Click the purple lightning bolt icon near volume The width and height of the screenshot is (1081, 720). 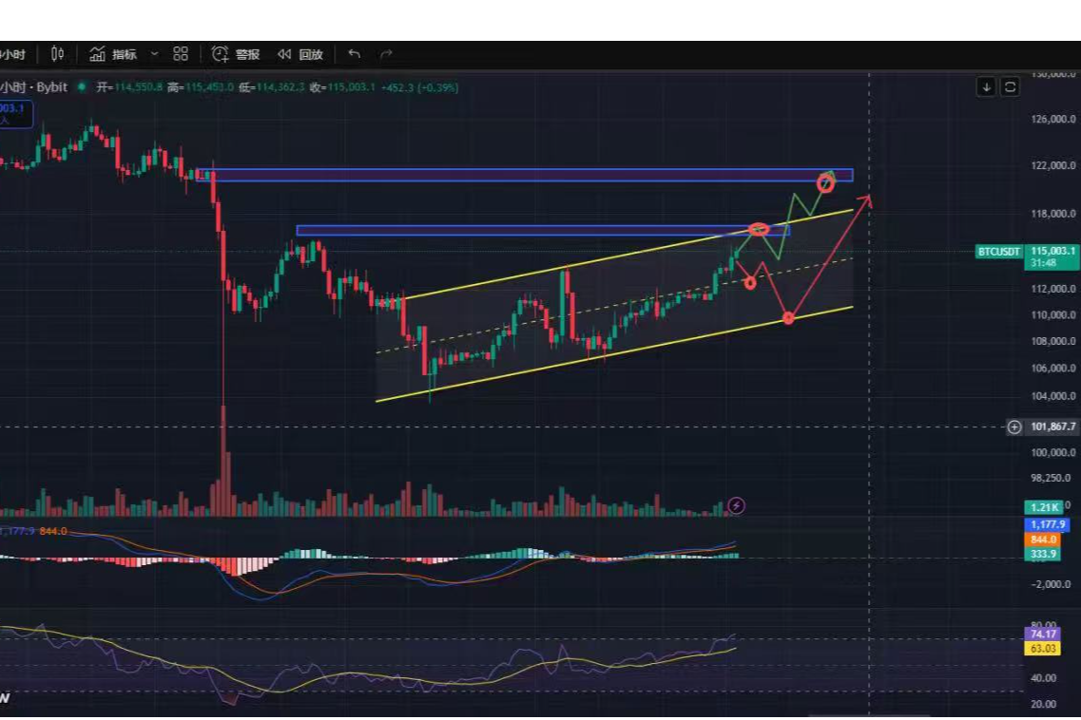click(x=736, y=506)
